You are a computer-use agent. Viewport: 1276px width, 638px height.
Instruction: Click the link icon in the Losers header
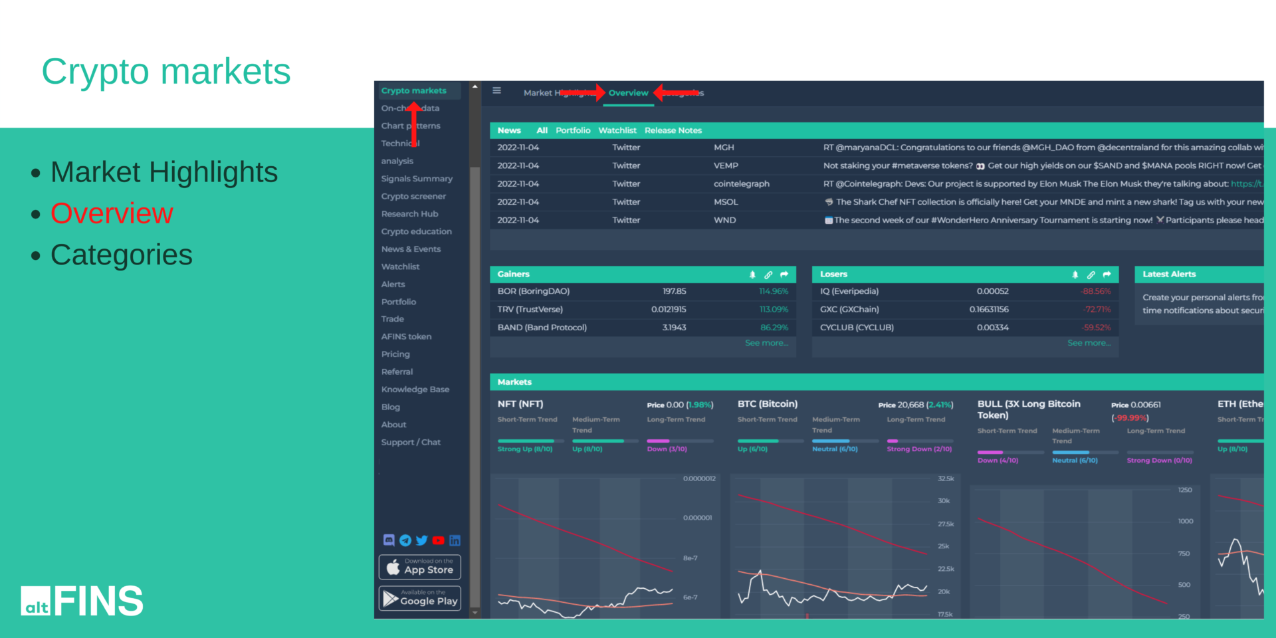click(x=1091, y=274)
